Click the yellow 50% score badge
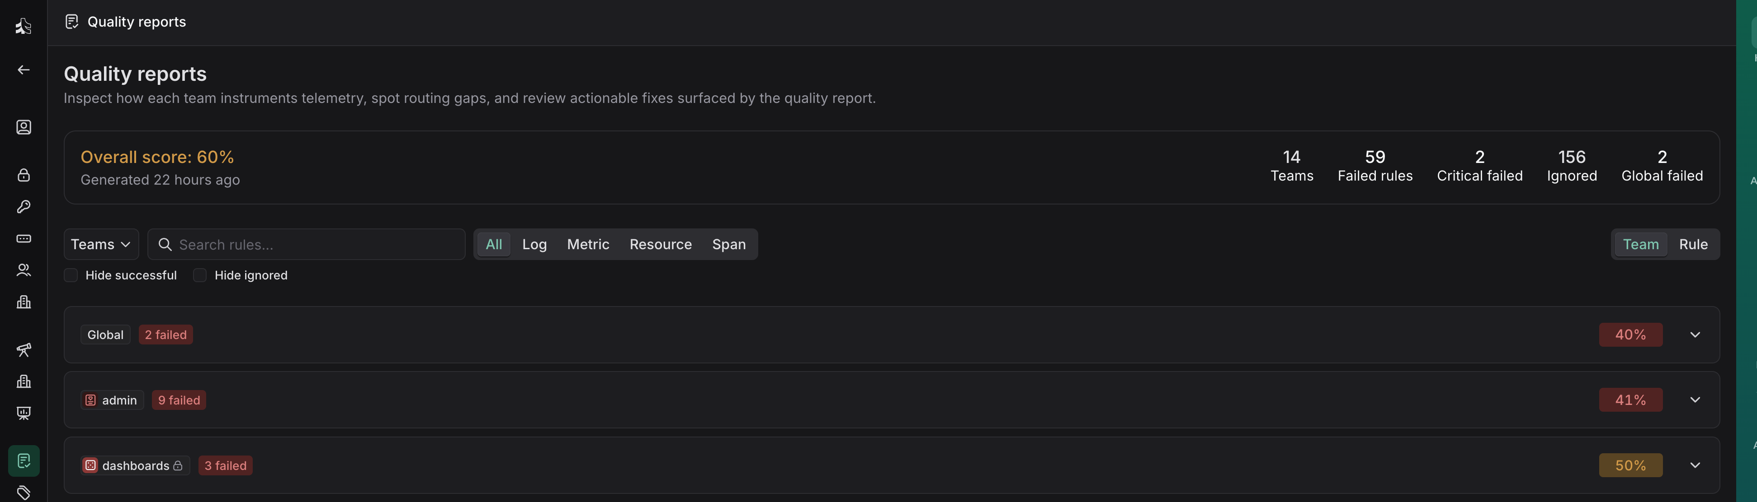Image resolution: width=1757 pixels, height=502 pixels. [1630, 466]
